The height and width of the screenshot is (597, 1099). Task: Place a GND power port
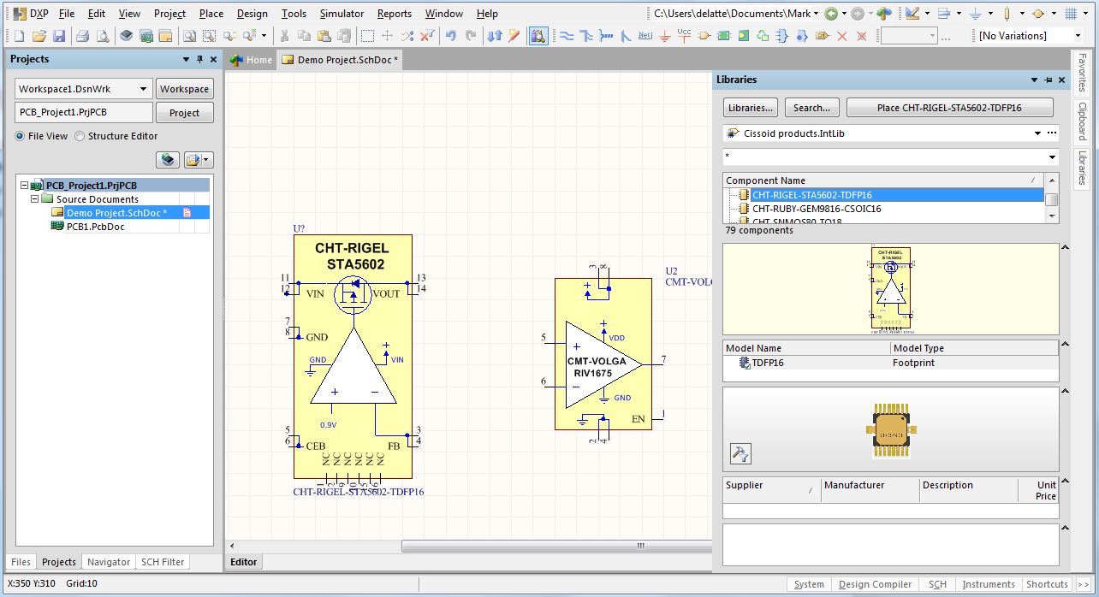pyautogui.click(x=665, y=36)
